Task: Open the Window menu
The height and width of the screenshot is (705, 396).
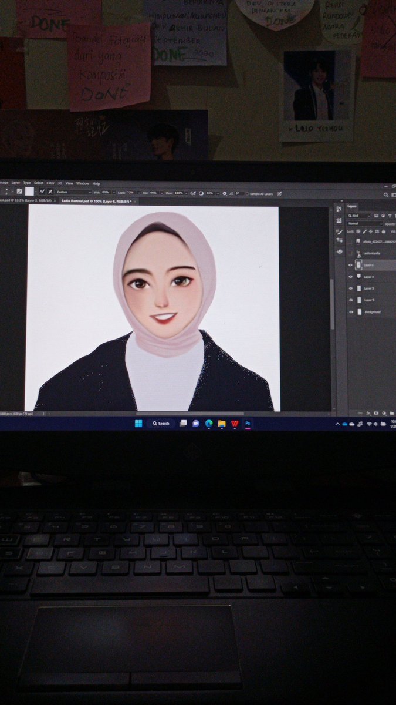Action: coord(83,183)
